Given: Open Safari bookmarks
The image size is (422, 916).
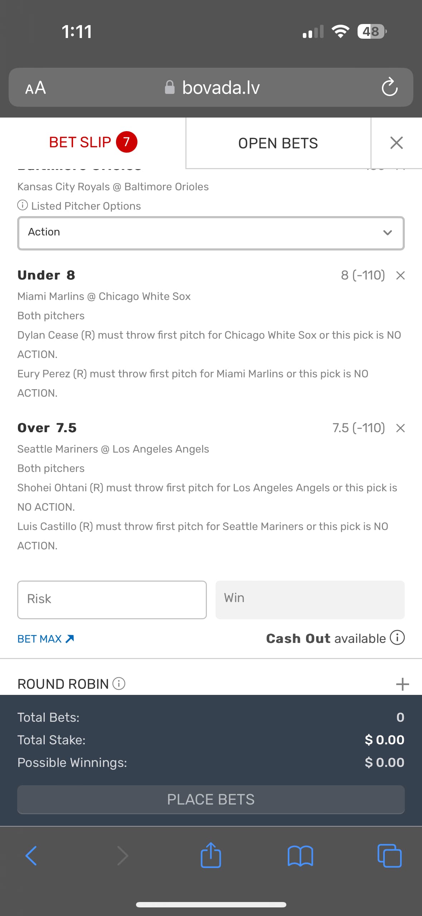Looking at the screenshot, I should pyautogui.click(x=300, y=856).
